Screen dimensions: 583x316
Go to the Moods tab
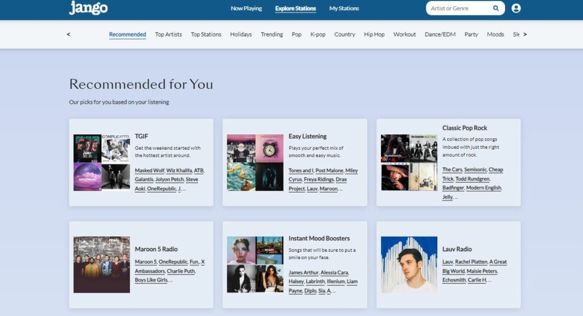point(496,34)
